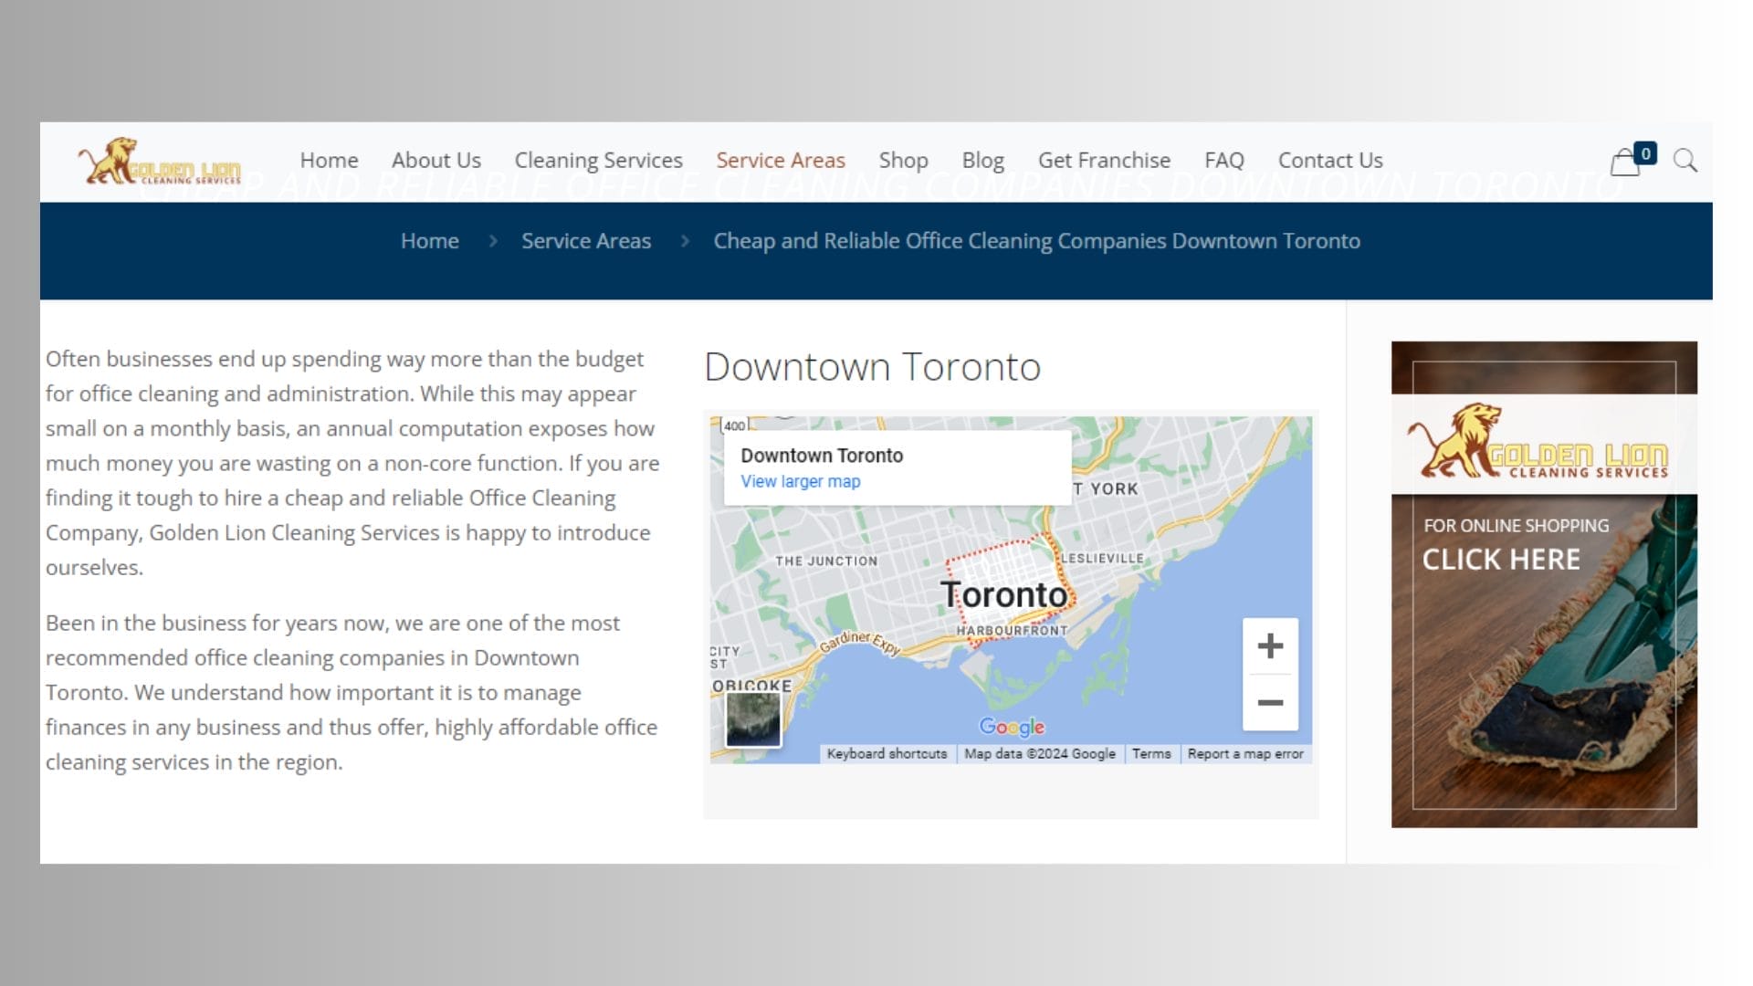Screen dimensions: 1753x986
Task: Click the breadcrumb separator arrow after Home
Action: coord(493,241)
